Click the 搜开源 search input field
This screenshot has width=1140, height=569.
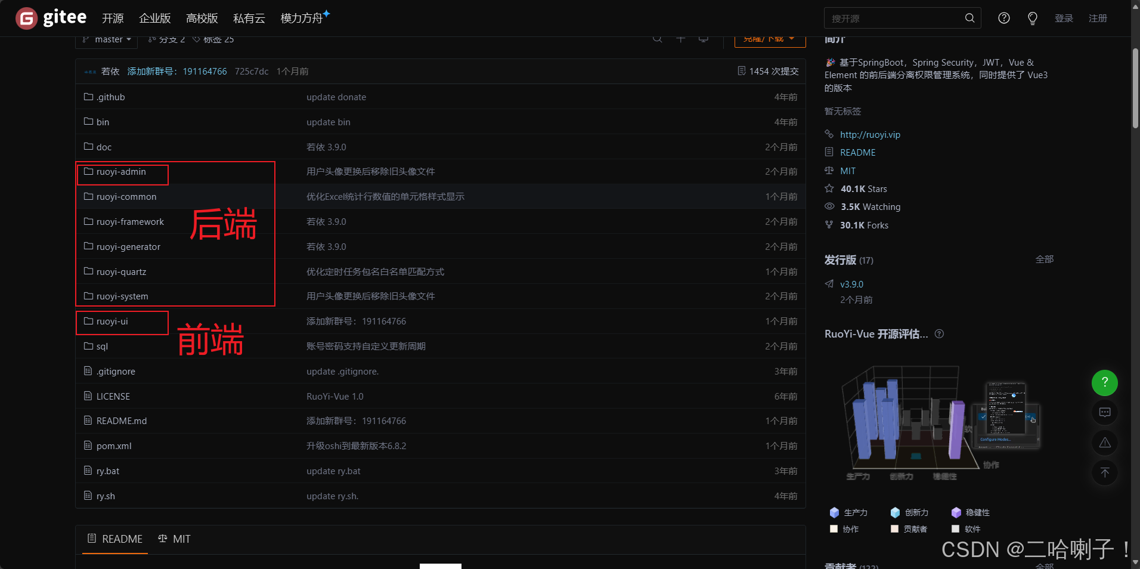pyautogui.click(x=894, y=18)
